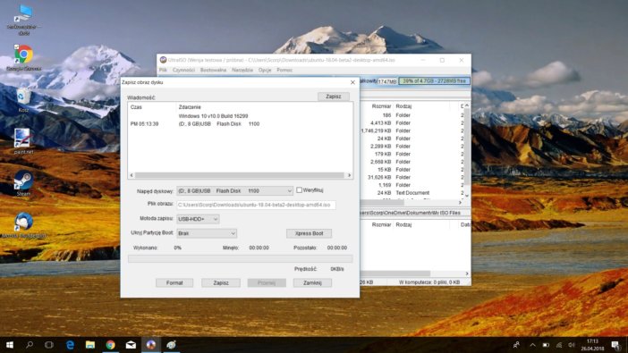The width and height of the screenshot is (628, 353).
Task: Show hidden system tray icons
Action: click(x=532, y=345)
